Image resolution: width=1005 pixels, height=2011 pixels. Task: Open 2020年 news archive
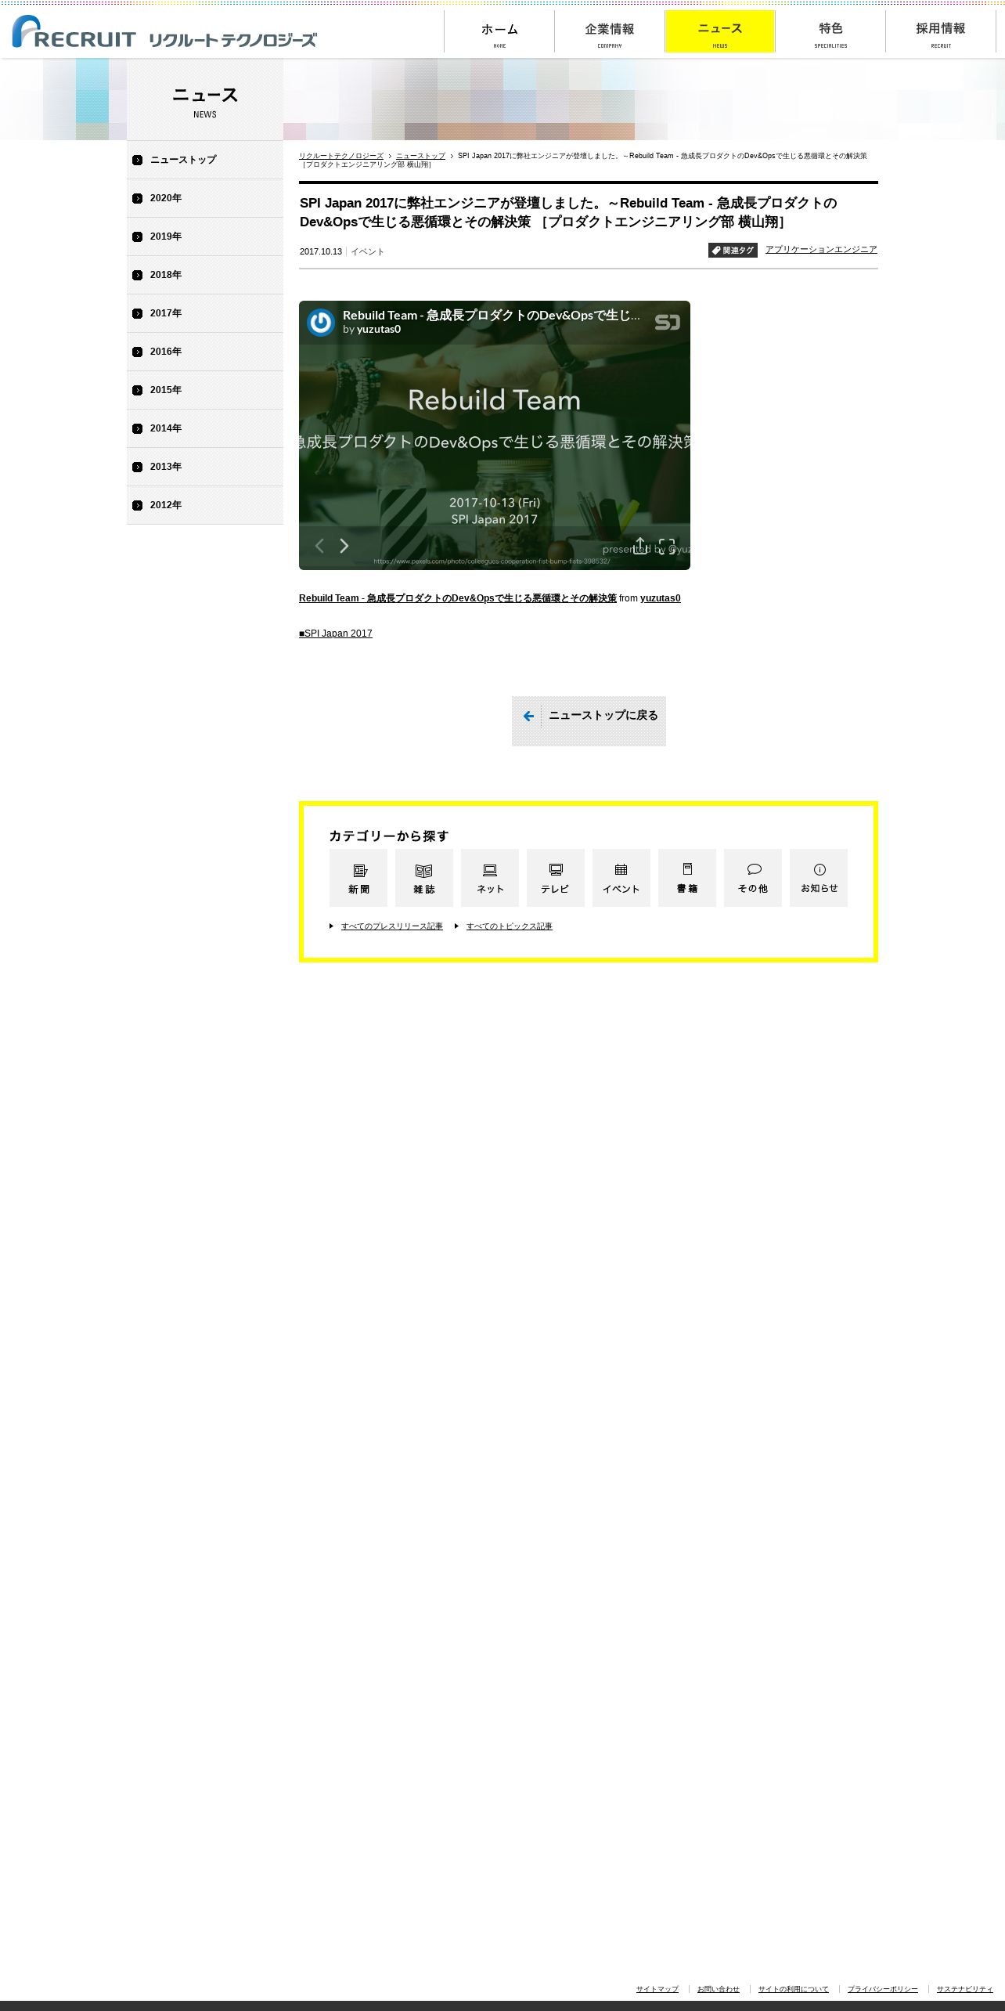tap(205, 198)
